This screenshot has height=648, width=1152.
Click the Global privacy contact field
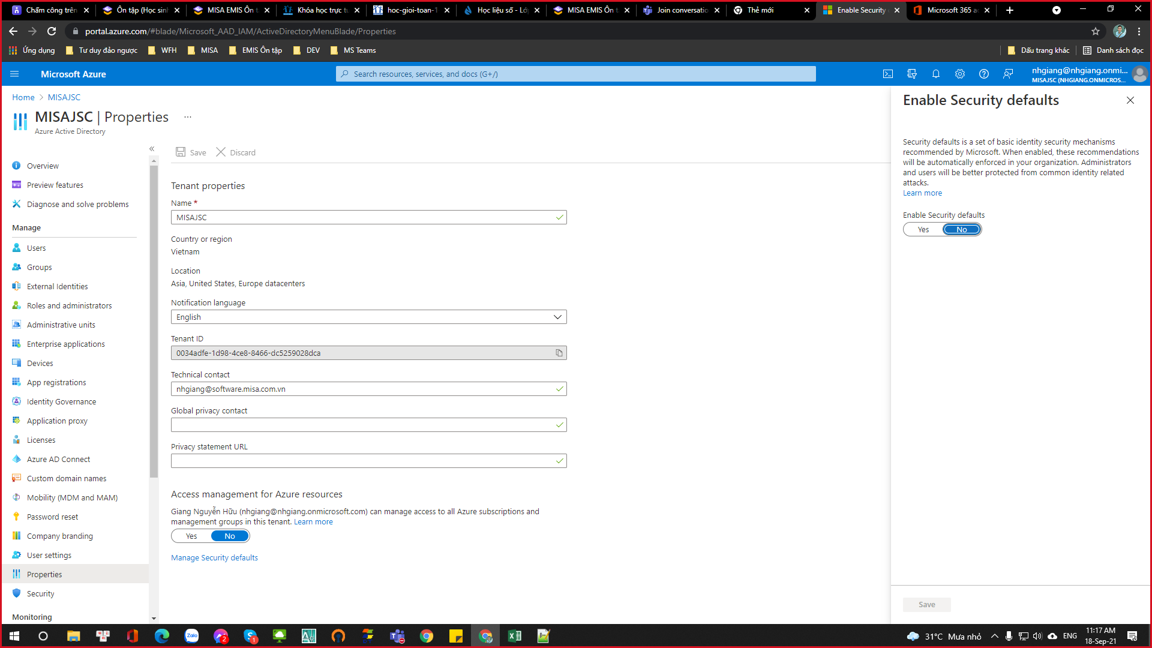coord(363,425)
